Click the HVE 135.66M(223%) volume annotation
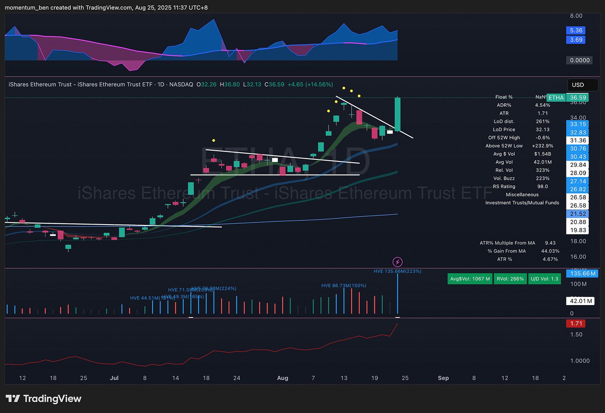This screenshot has width=605, height=413. coord(397,271)
